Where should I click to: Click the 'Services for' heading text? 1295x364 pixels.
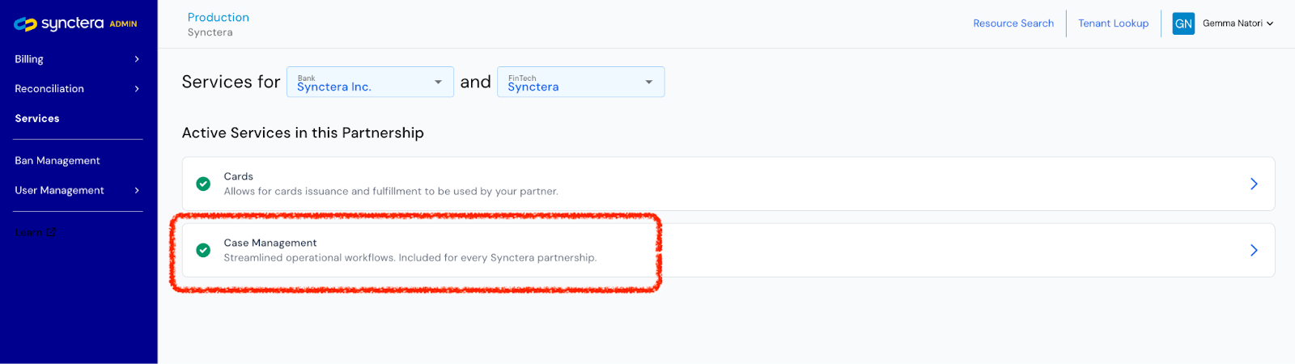pos(231,82)
